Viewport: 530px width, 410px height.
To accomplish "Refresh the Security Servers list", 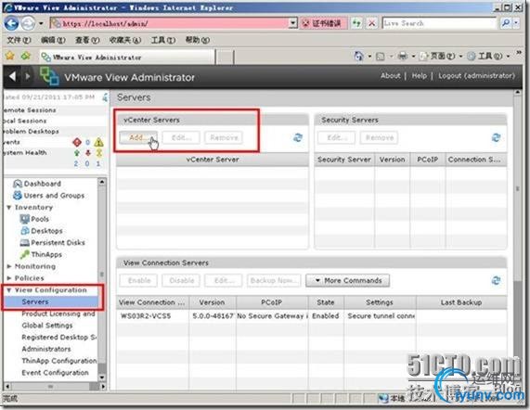I will [496, 138].
